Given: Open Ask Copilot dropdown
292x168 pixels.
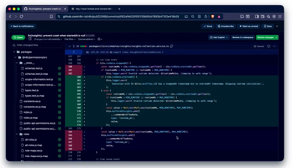Looking at the screenshot, I should click(219, 37).
